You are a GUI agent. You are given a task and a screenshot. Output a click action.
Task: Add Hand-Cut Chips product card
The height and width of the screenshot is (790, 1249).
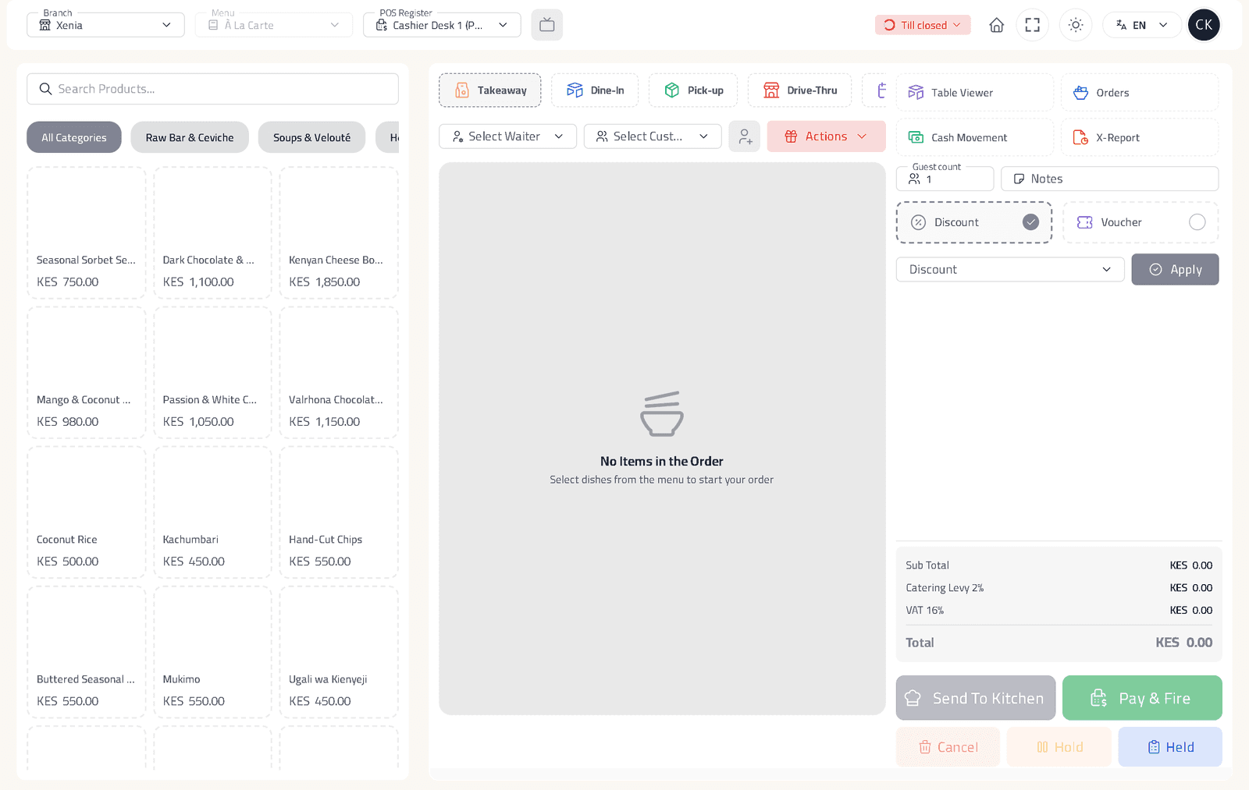(339, 512)
